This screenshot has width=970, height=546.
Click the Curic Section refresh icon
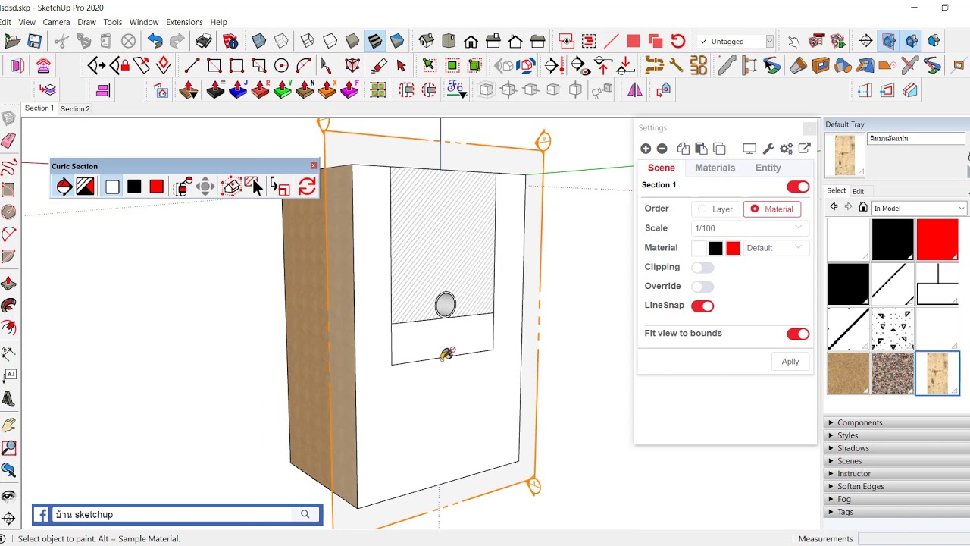307,187
